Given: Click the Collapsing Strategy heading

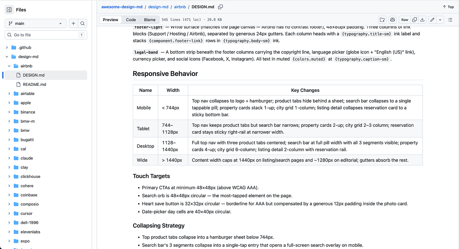Looking at the screenshot, I should (x=159, y=226).
